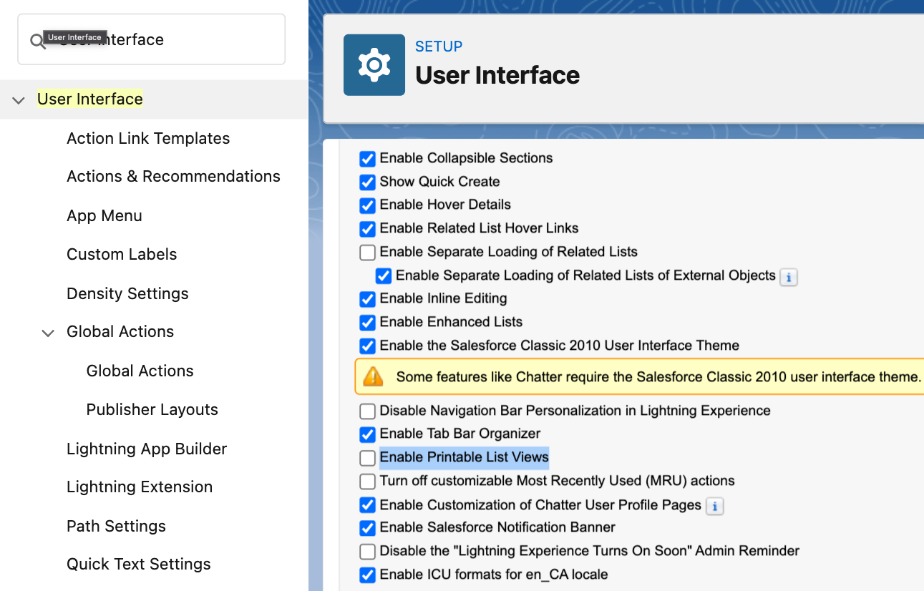Open Publisher Layouts
The height and width of the screenshot is (591, 924).
point(152,410)
